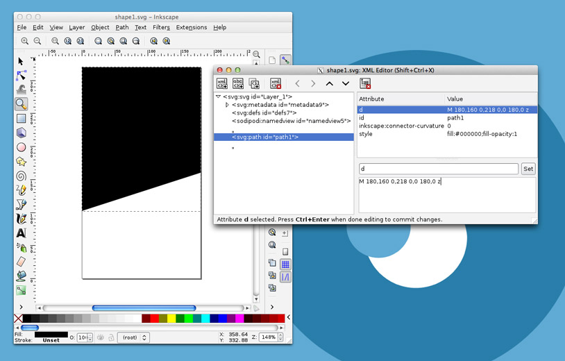Screen dimensions: 565x361
Task: Select the Node edit tool
Action: pos(21,75)
